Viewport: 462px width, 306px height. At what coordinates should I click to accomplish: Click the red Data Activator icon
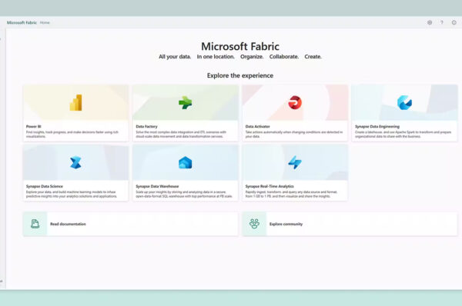pos(295,102)
